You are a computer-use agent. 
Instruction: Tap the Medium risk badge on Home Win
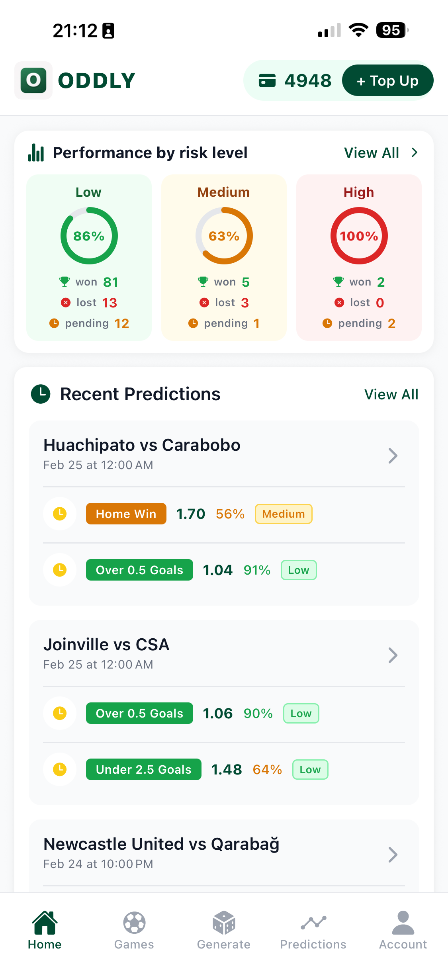click(284, 514)
